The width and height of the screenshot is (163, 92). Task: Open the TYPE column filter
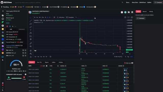pos(58,66)
